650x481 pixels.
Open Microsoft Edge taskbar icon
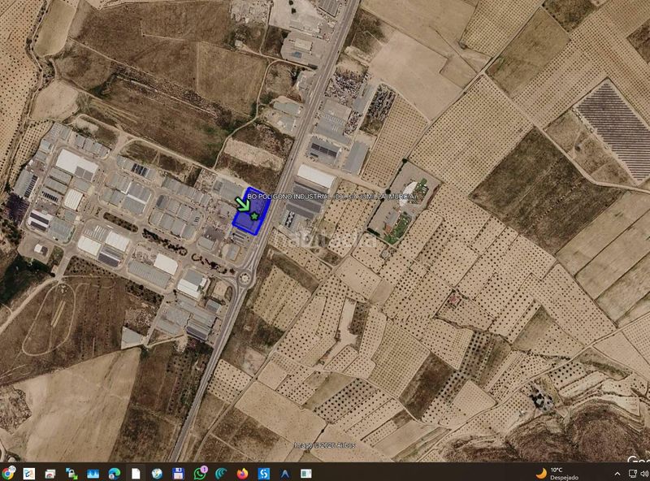(115, 473)
